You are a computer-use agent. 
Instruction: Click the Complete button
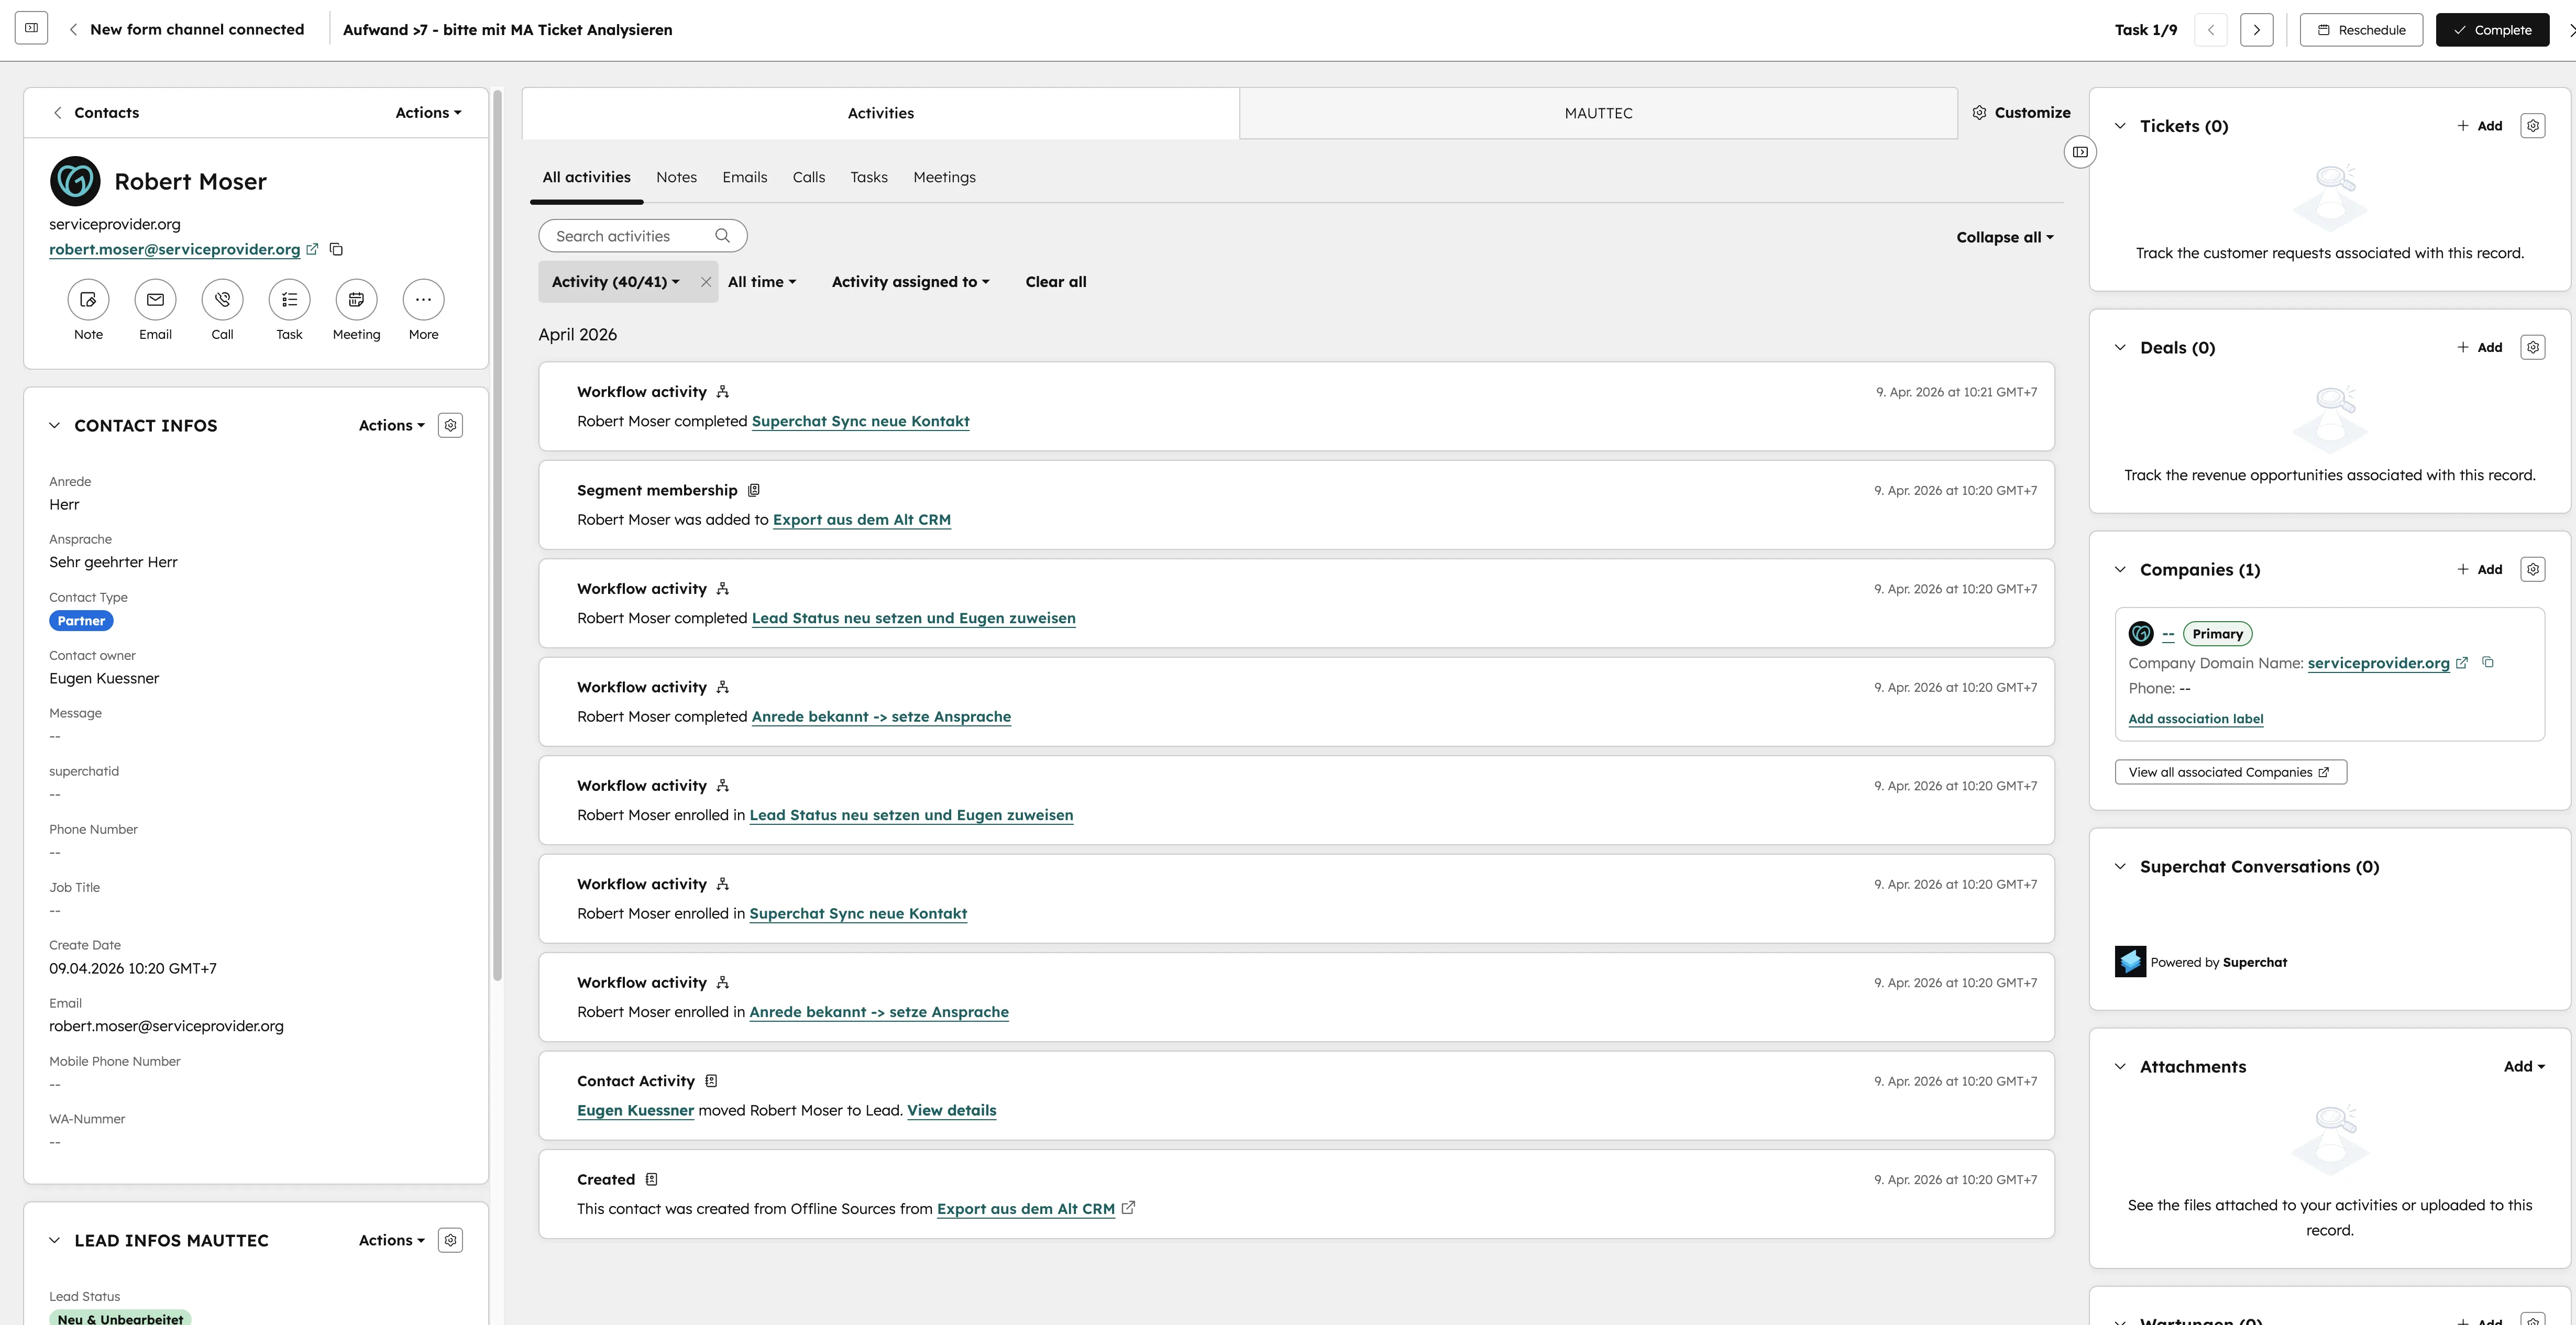2492,29
